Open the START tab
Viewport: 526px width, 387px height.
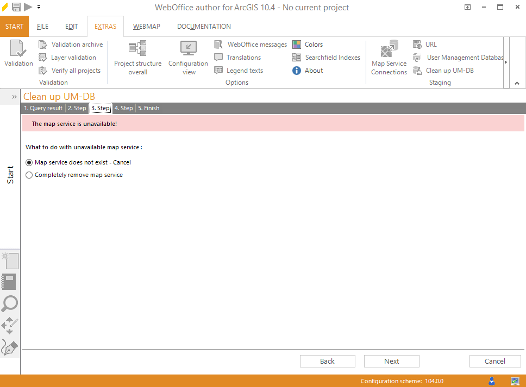[15, 27]
